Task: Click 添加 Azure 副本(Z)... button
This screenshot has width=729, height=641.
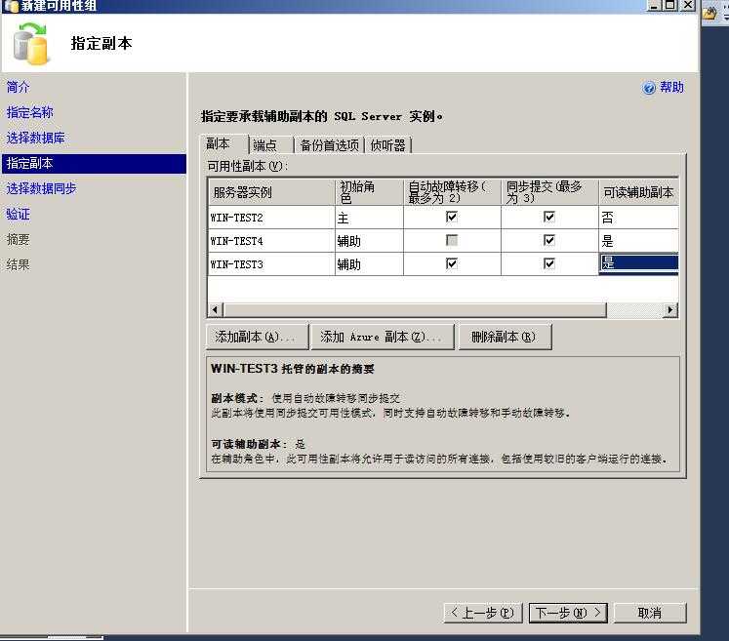Action: (x=383, y=337)
